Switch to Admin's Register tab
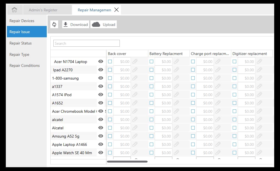280x171 pixels. tap(43, 10)
